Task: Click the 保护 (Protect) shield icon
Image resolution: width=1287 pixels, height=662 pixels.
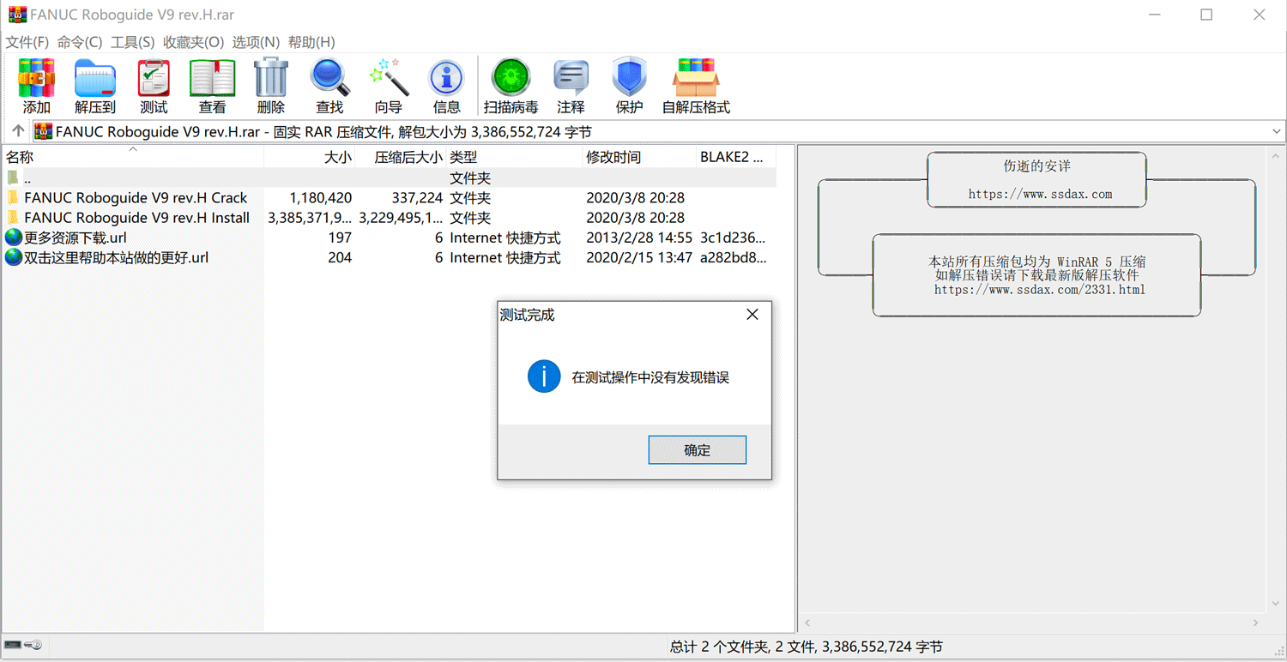Action: [x=629, y=79]
